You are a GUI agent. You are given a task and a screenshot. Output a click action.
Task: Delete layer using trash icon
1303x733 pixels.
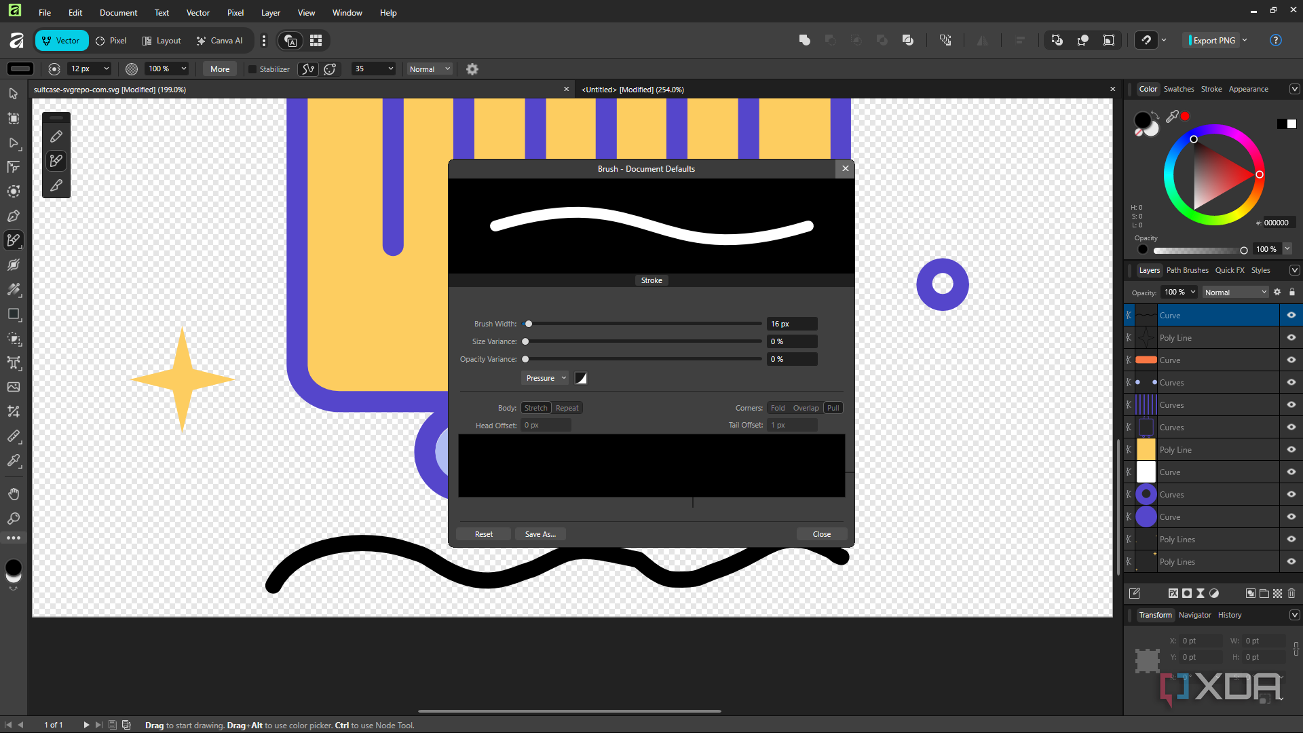pyautogui.click(x=1291, y=593)
